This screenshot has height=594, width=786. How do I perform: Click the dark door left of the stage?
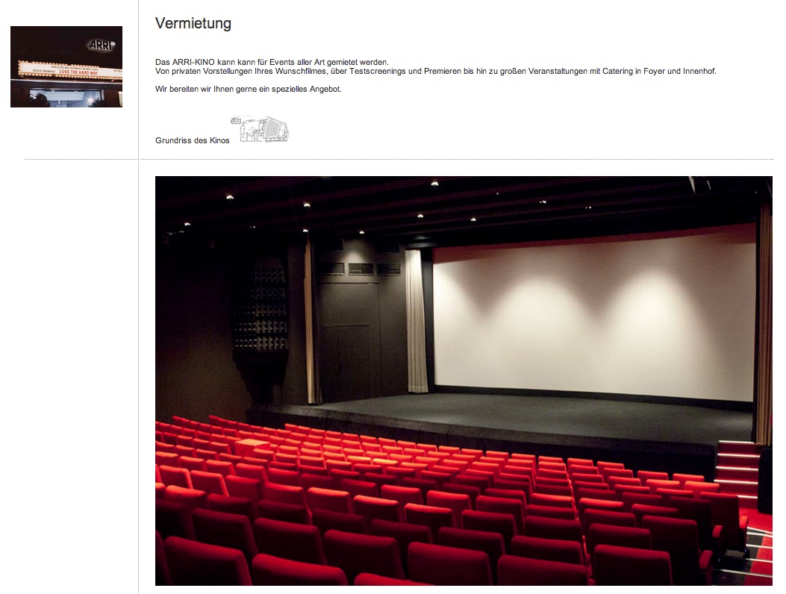coord(349,341)
